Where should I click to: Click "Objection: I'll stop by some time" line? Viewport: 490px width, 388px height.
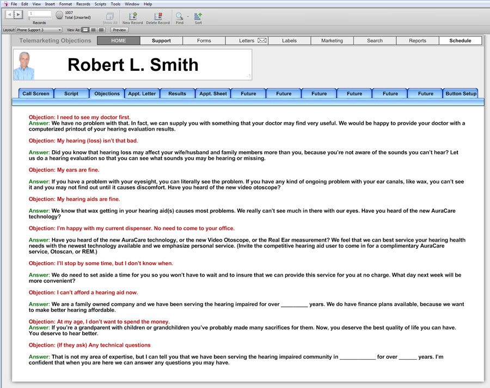(101, 263)
